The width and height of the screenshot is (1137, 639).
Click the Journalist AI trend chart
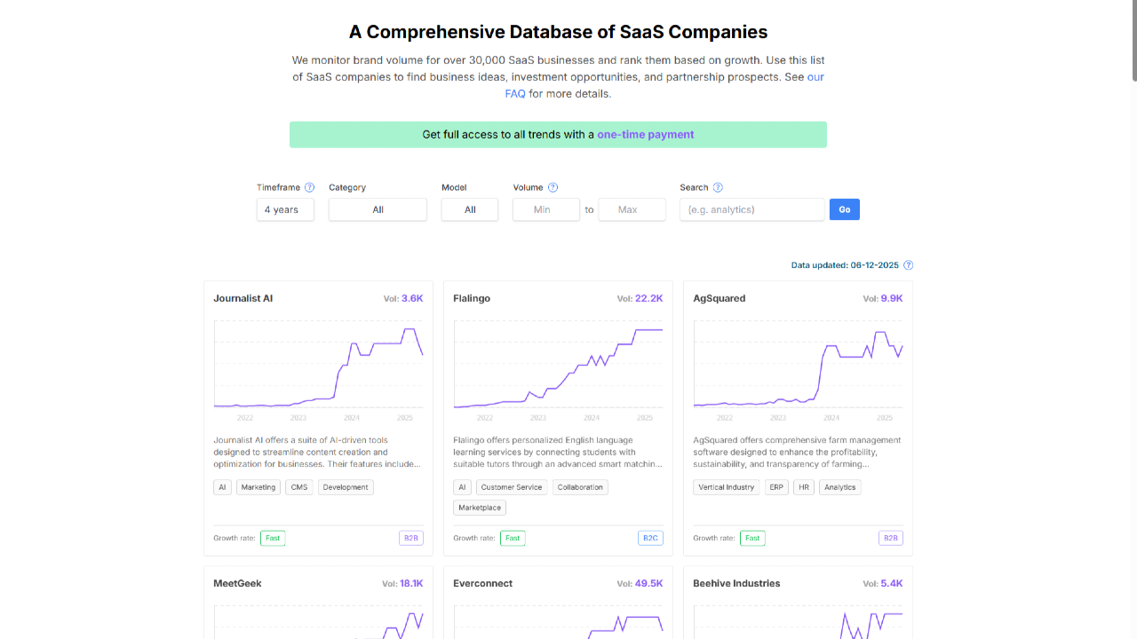tap(318, 371)
